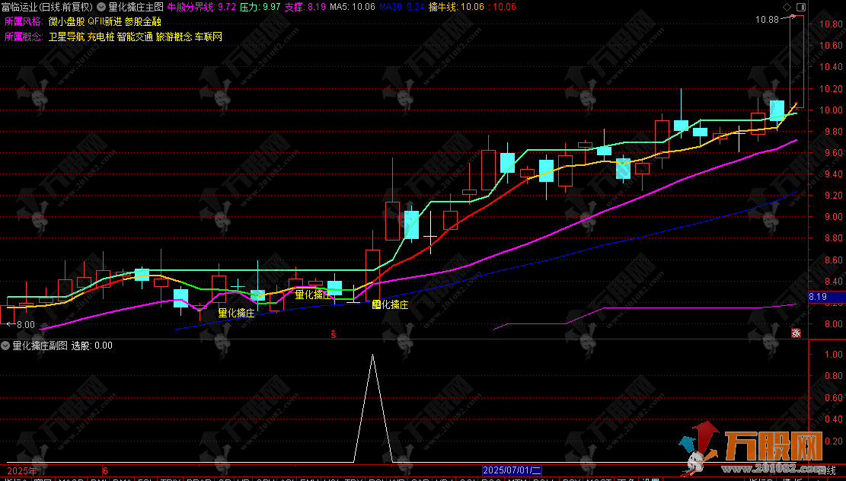Select the 量化擒庄副图 indicator name
This screenshot has height=481, width=846.
point(40,346)
